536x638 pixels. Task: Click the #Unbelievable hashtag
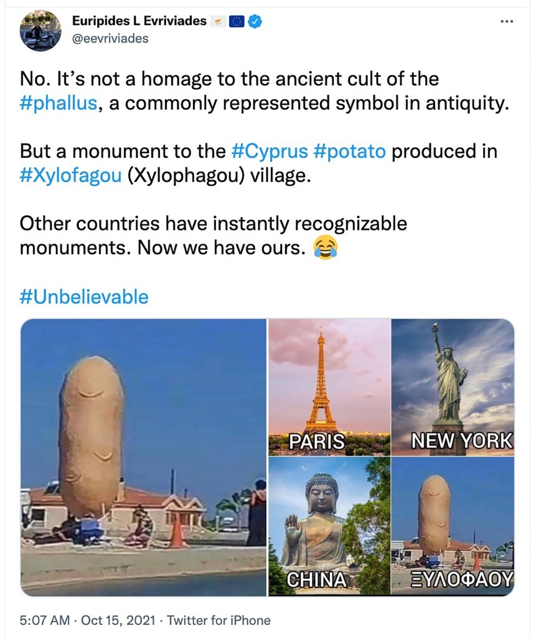click(84, 297)
